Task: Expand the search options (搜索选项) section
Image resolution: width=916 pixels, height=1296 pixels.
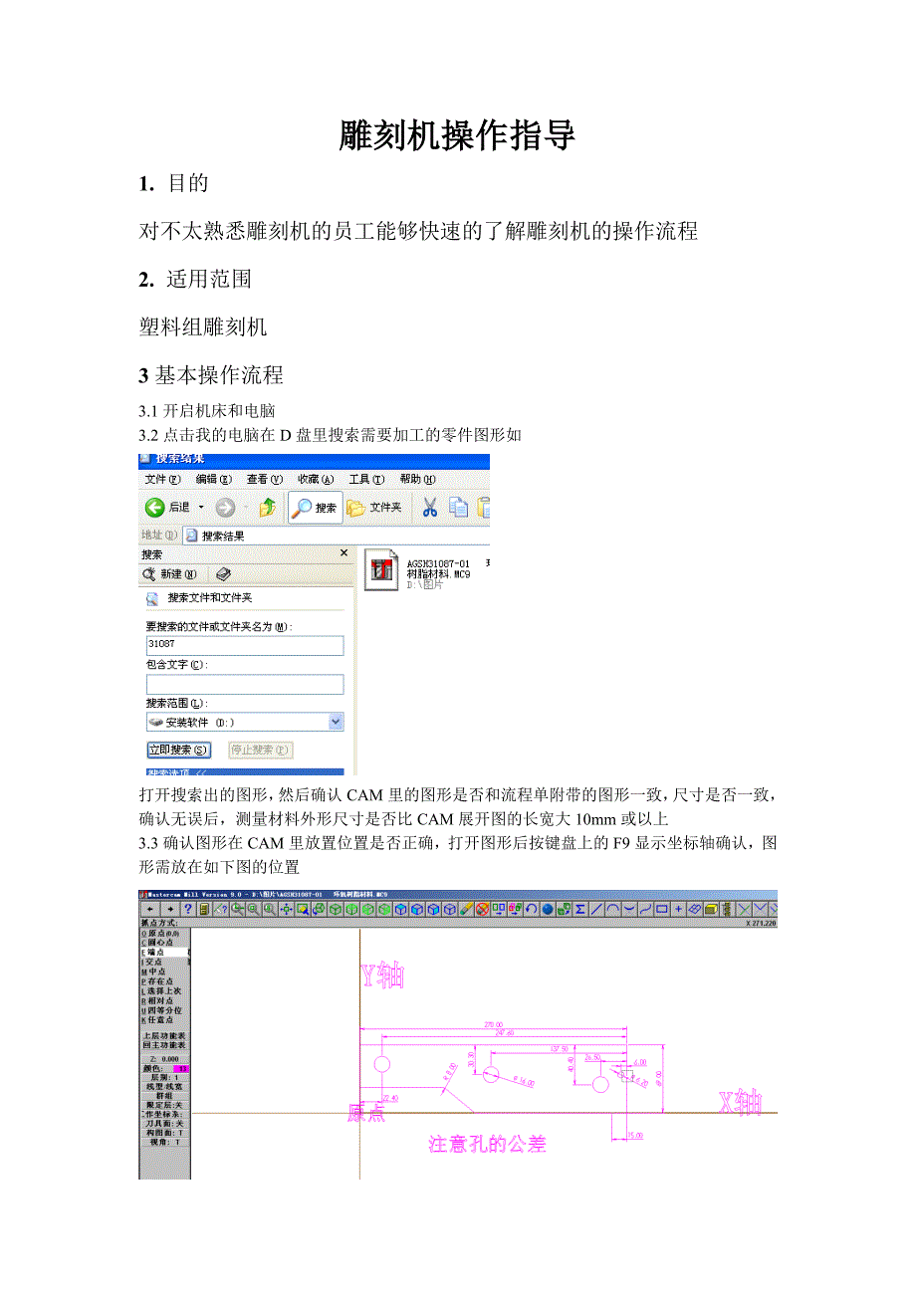Action: (179, 772)
